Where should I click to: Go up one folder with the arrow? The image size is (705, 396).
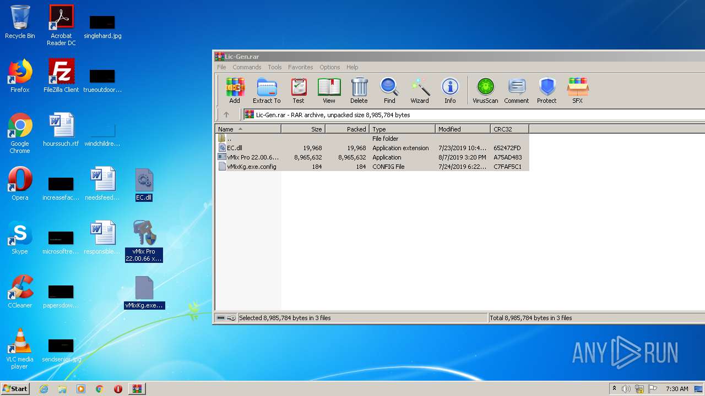pos(226,115)
